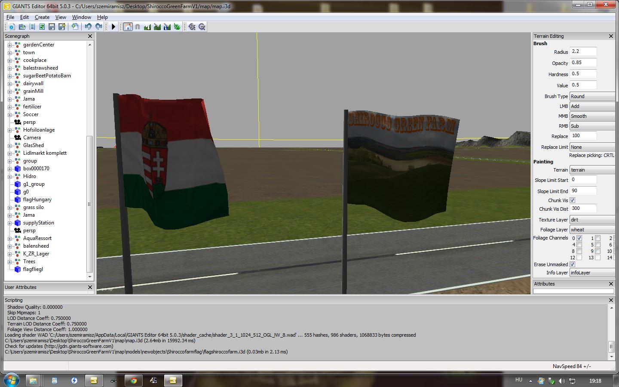Enable Foliage Channel 1 checkbox

click(x=598, y=238)
